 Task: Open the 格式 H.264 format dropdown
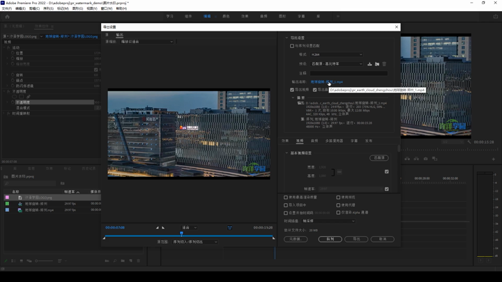click(x=337, y=54)
